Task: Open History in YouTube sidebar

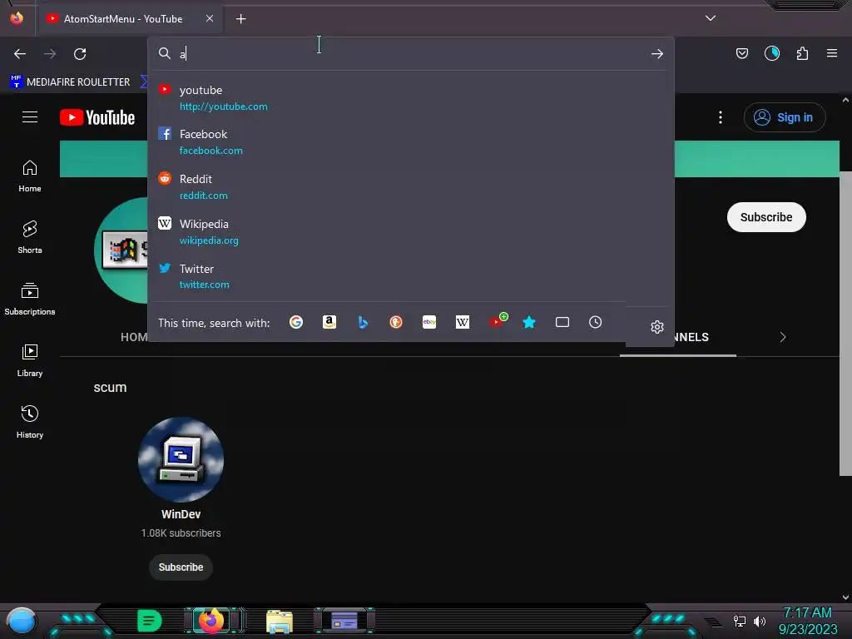Action: tap(30, 422)
